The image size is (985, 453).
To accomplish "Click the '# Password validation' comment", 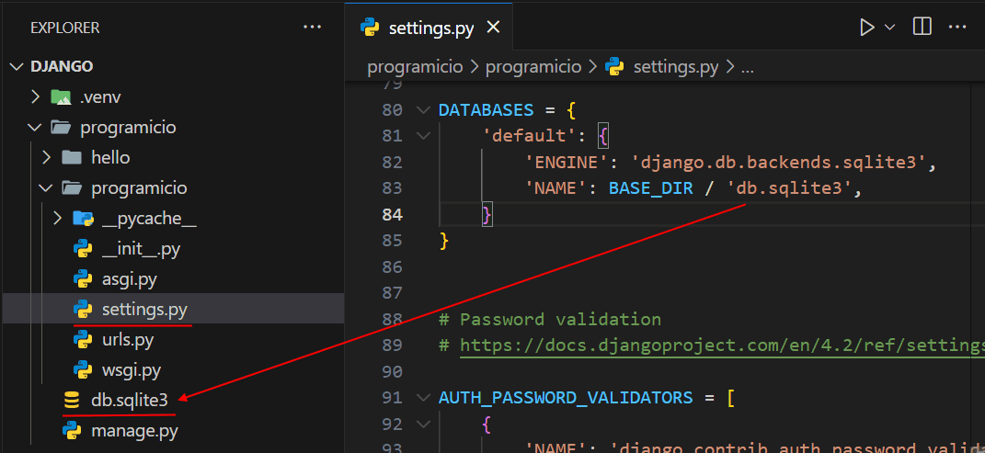I will [550, 320].
